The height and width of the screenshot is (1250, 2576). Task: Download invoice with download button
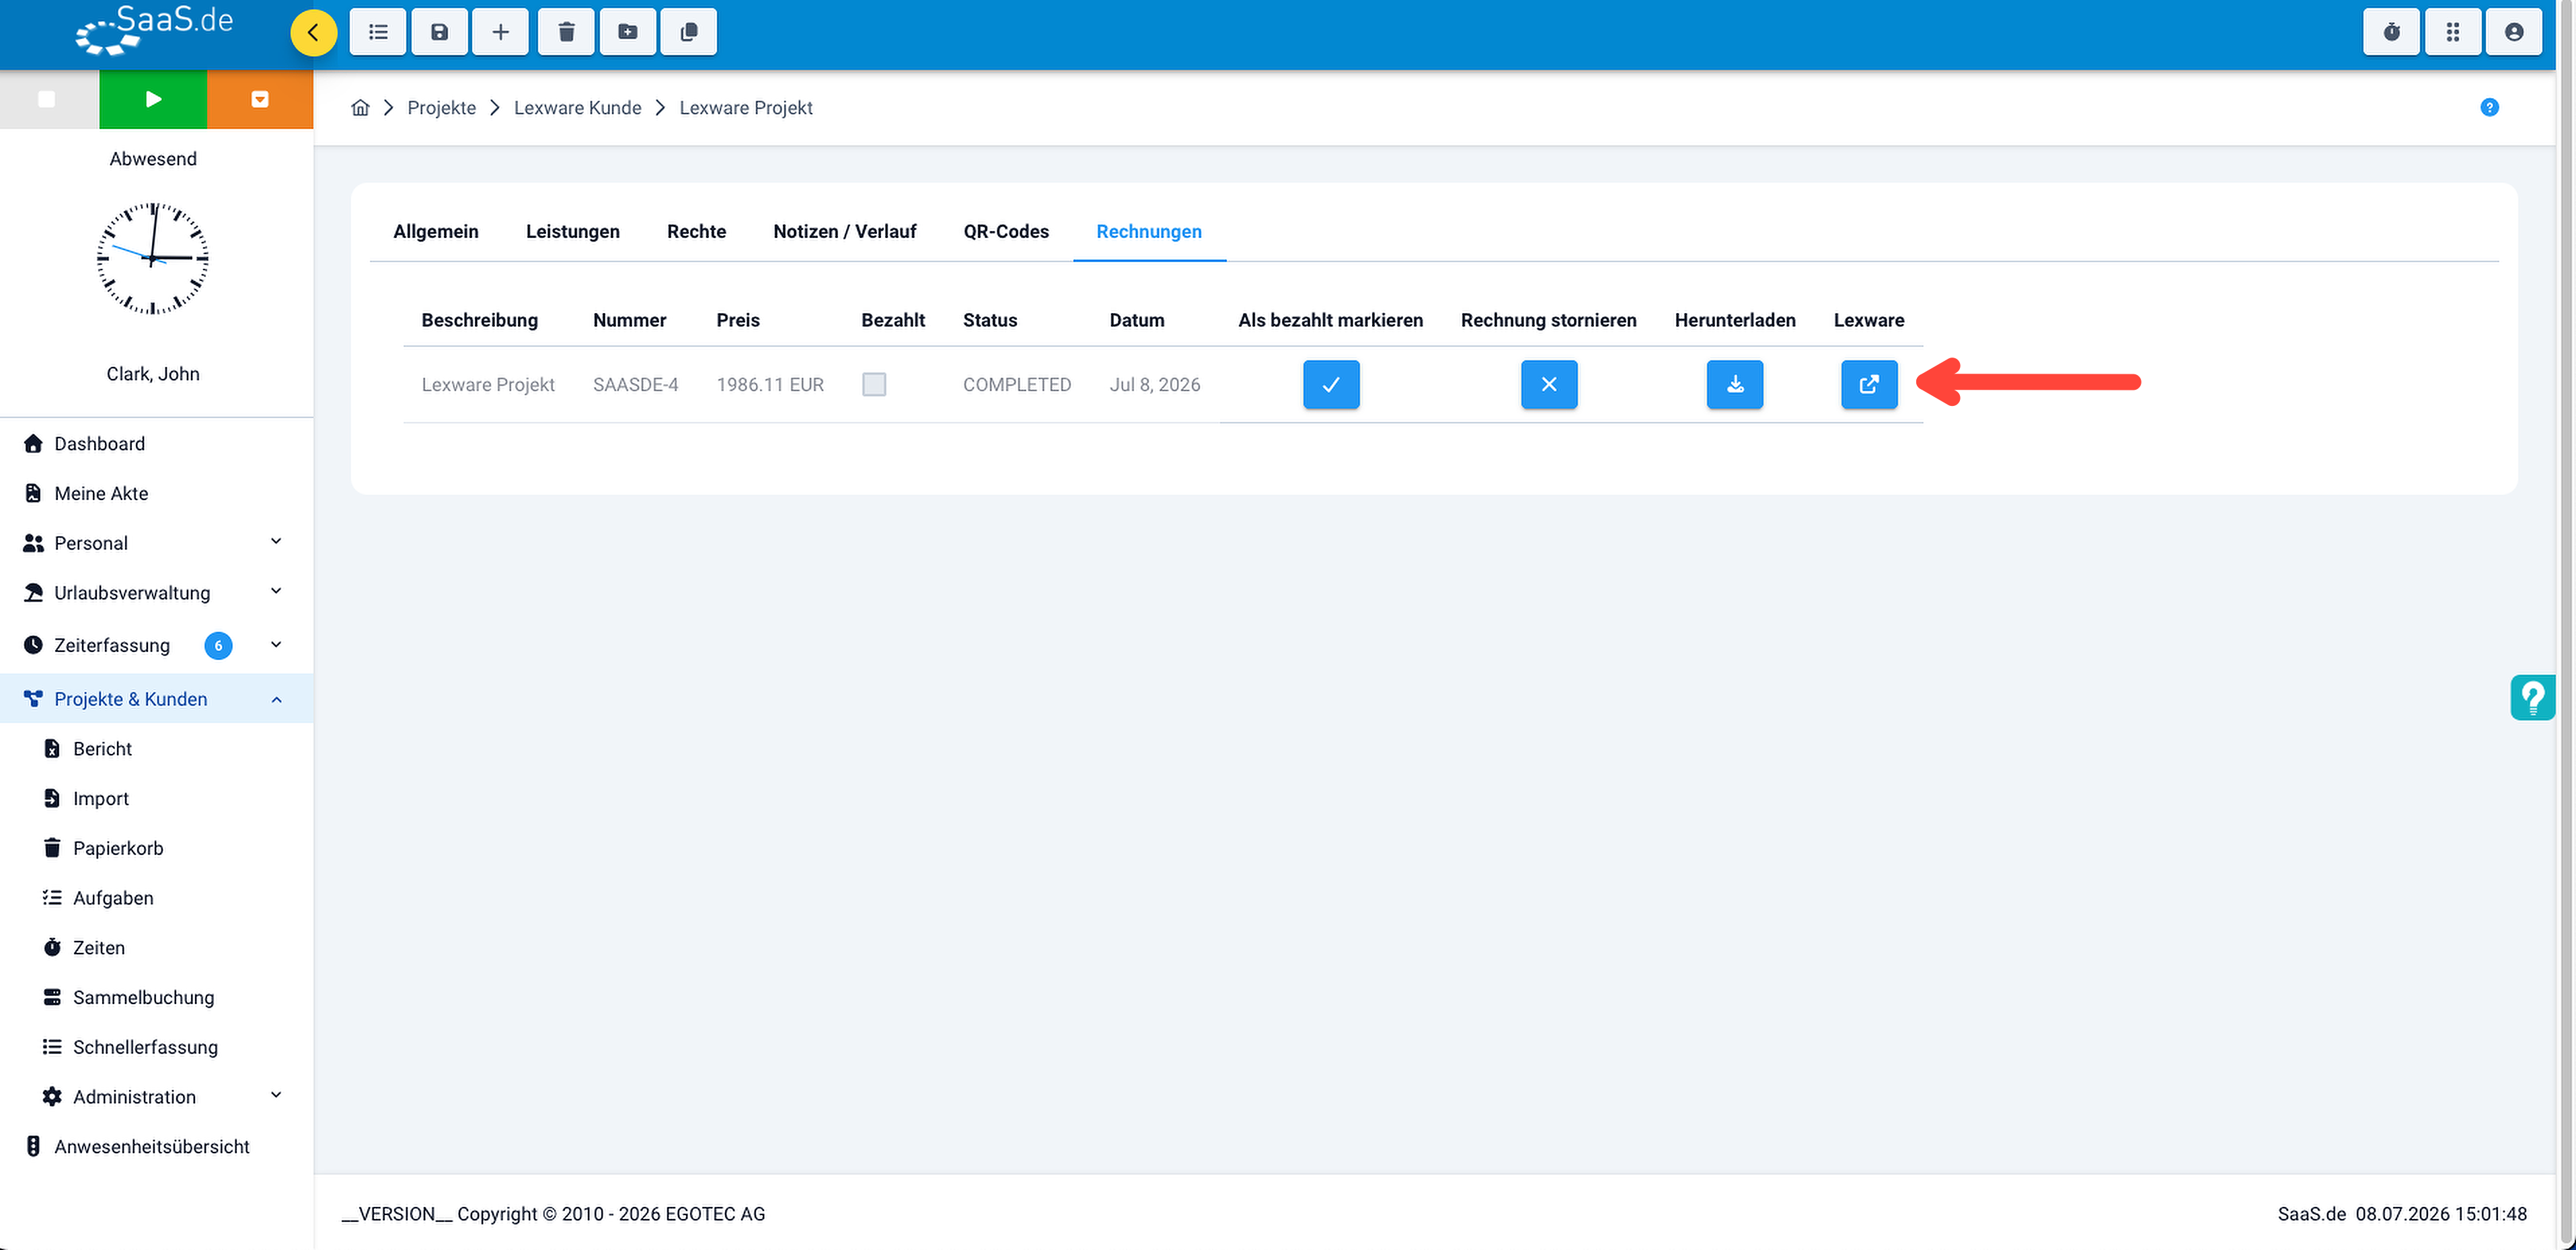click(1735, 384)
